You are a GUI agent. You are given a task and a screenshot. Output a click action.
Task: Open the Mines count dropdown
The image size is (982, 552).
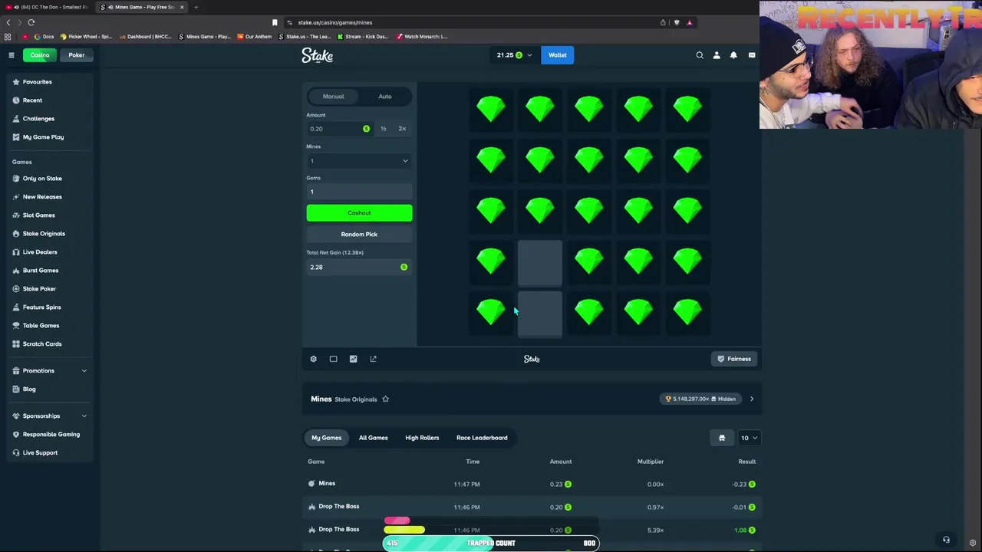(359, 161)
